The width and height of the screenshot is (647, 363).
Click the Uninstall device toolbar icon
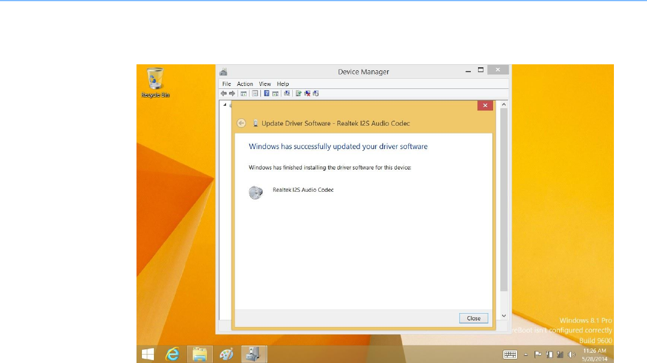[307, 94]
